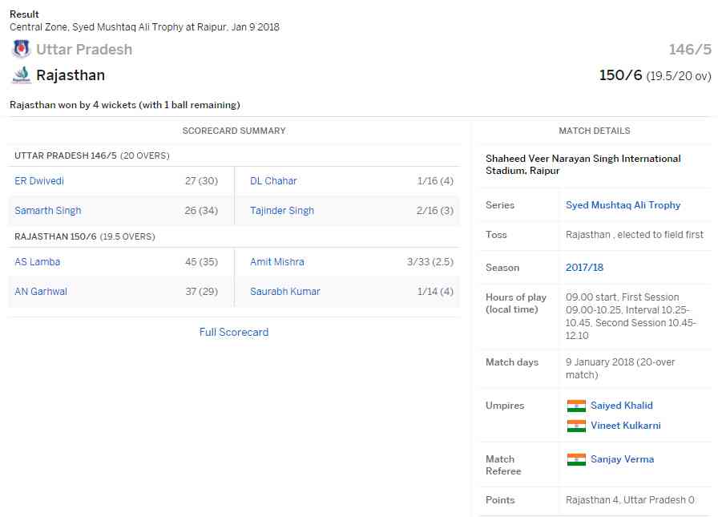The width and height of the screenshot is (718, 517).
Task: Click the Rajasthan team name heading
Action: tap(71, 75)
